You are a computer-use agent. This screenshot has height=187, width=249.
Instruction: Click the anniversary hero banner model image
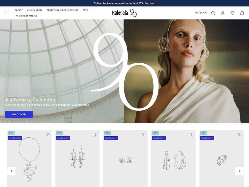[186, 71]
